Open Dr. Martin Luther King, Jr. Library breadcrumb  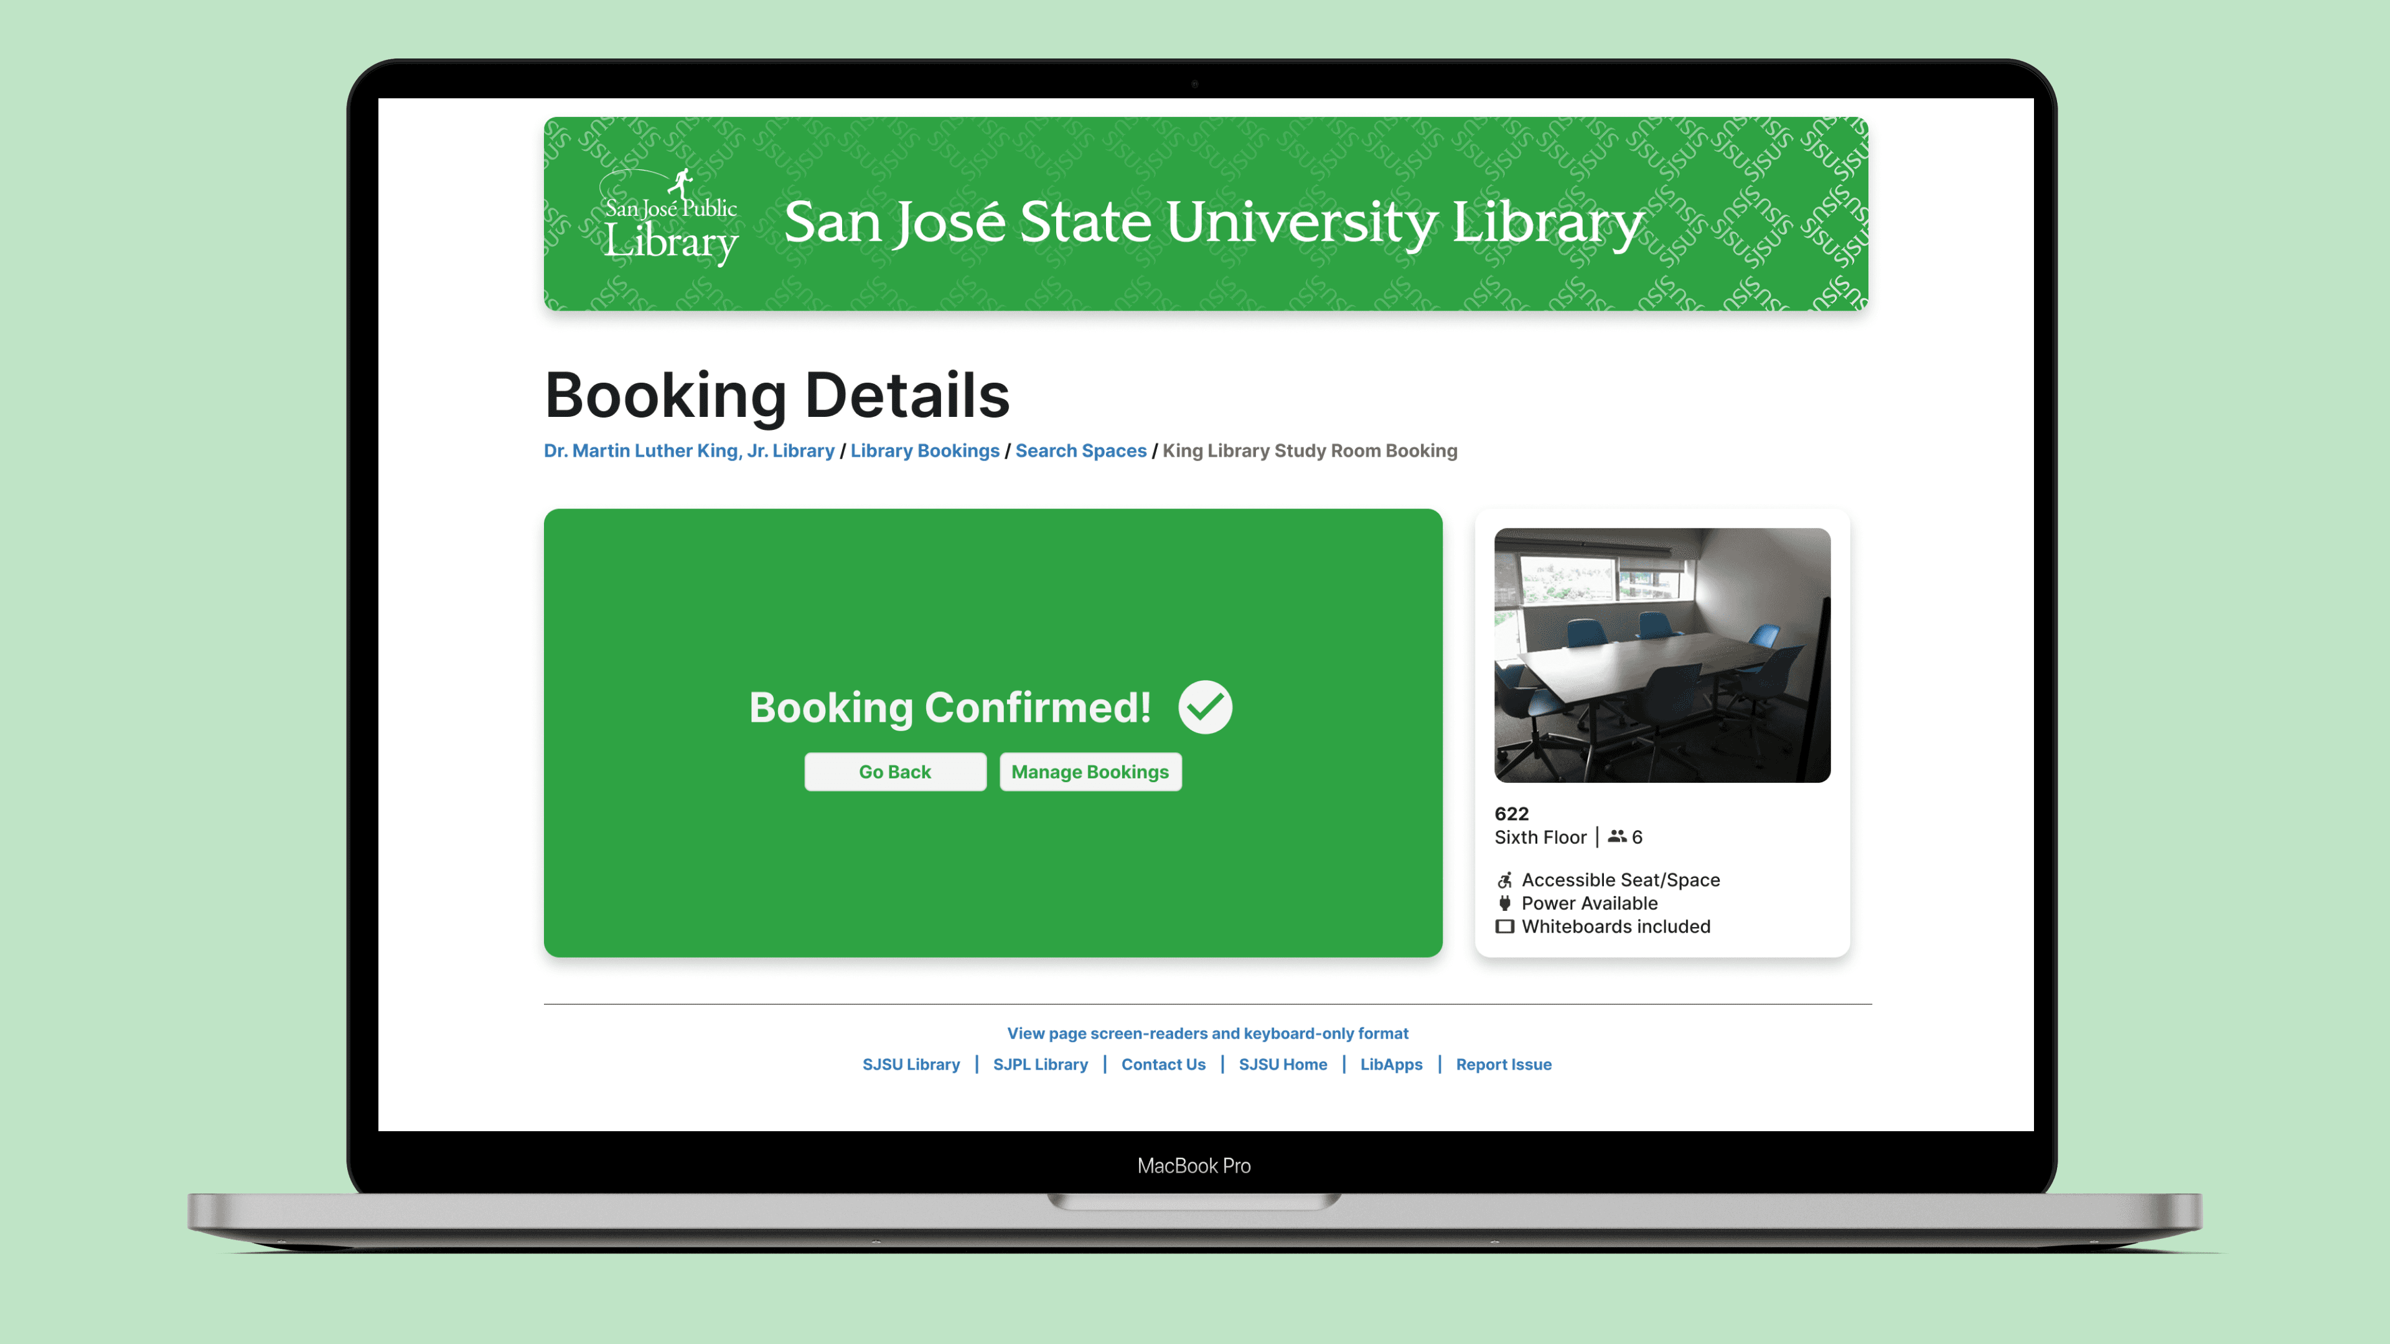[x=688, y=450]
